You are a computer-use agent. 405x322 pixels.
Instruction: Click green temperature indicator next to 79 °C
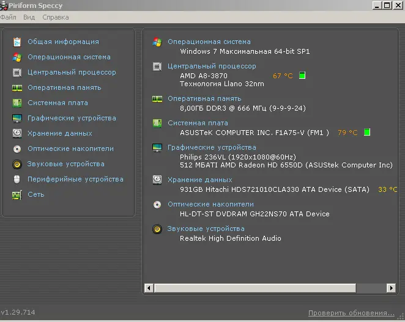(x=367, y=132)
